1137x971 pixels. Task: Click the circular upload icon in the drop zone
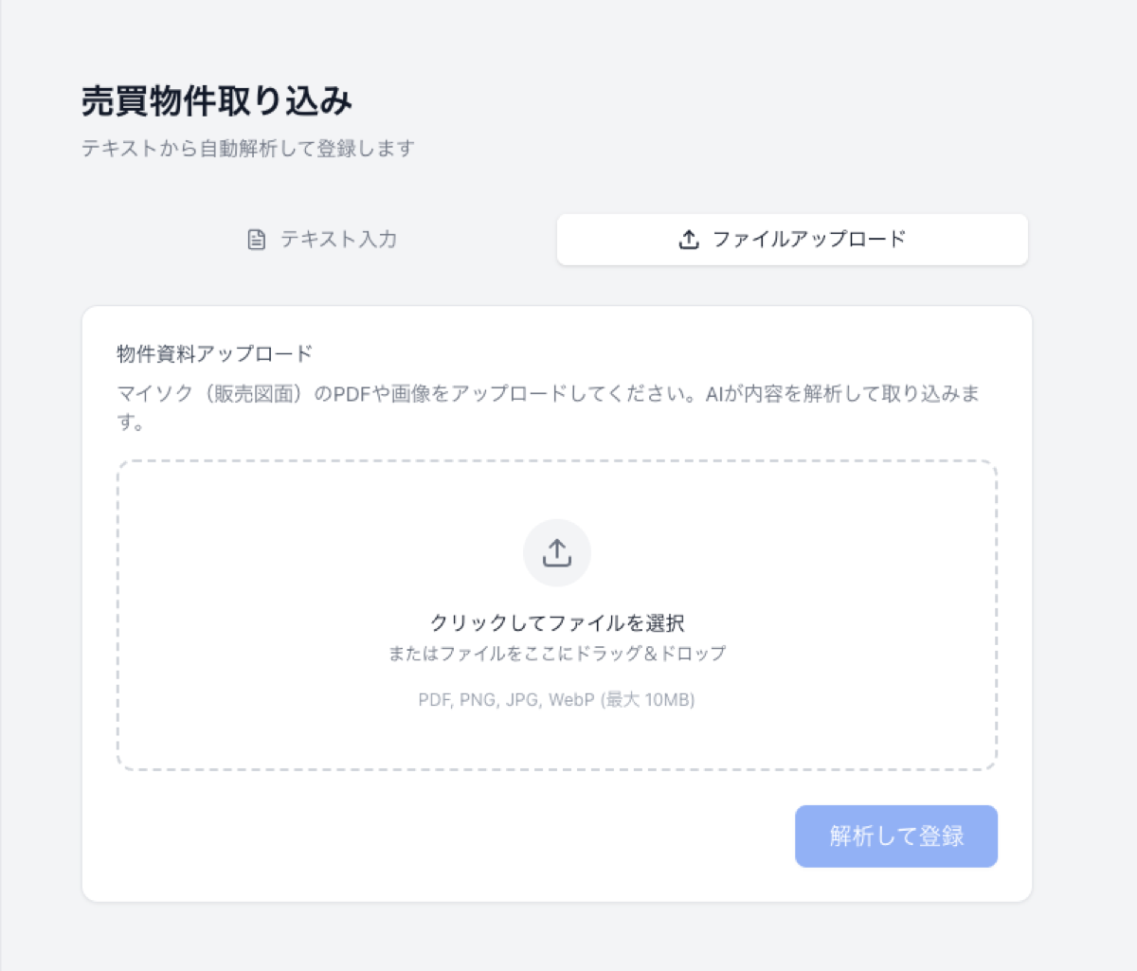[557, 553]
